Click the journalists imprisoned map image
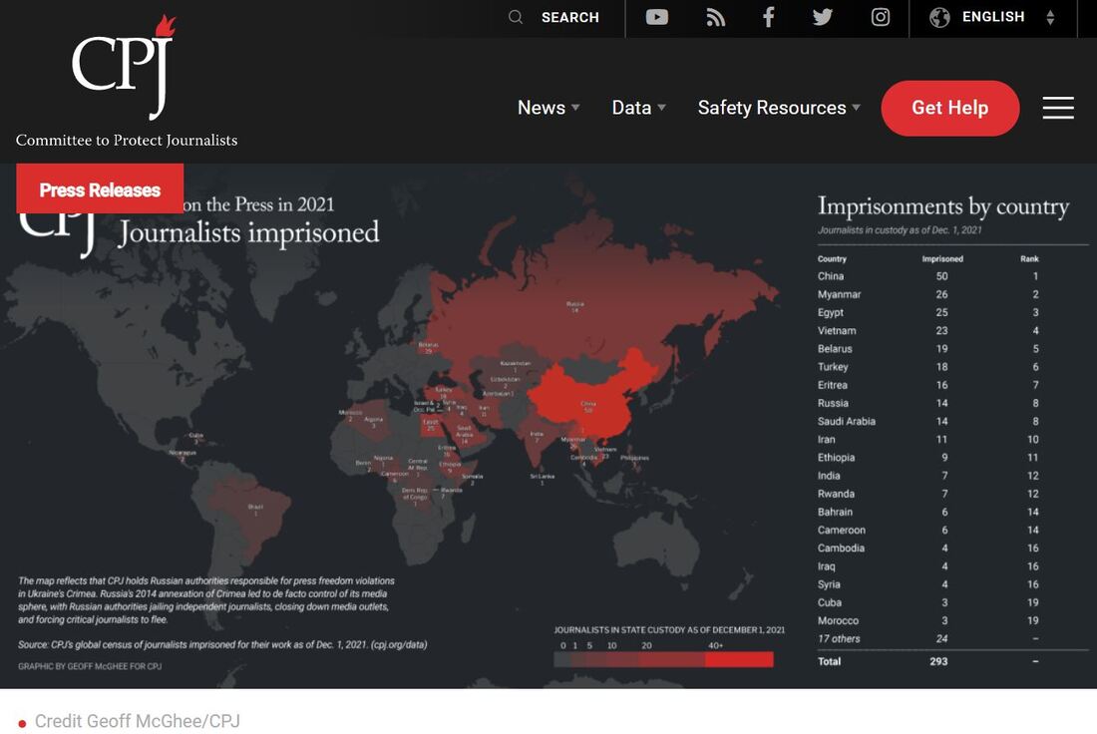The width and height of the screenshot is (1097, 734). pos(548,426)
